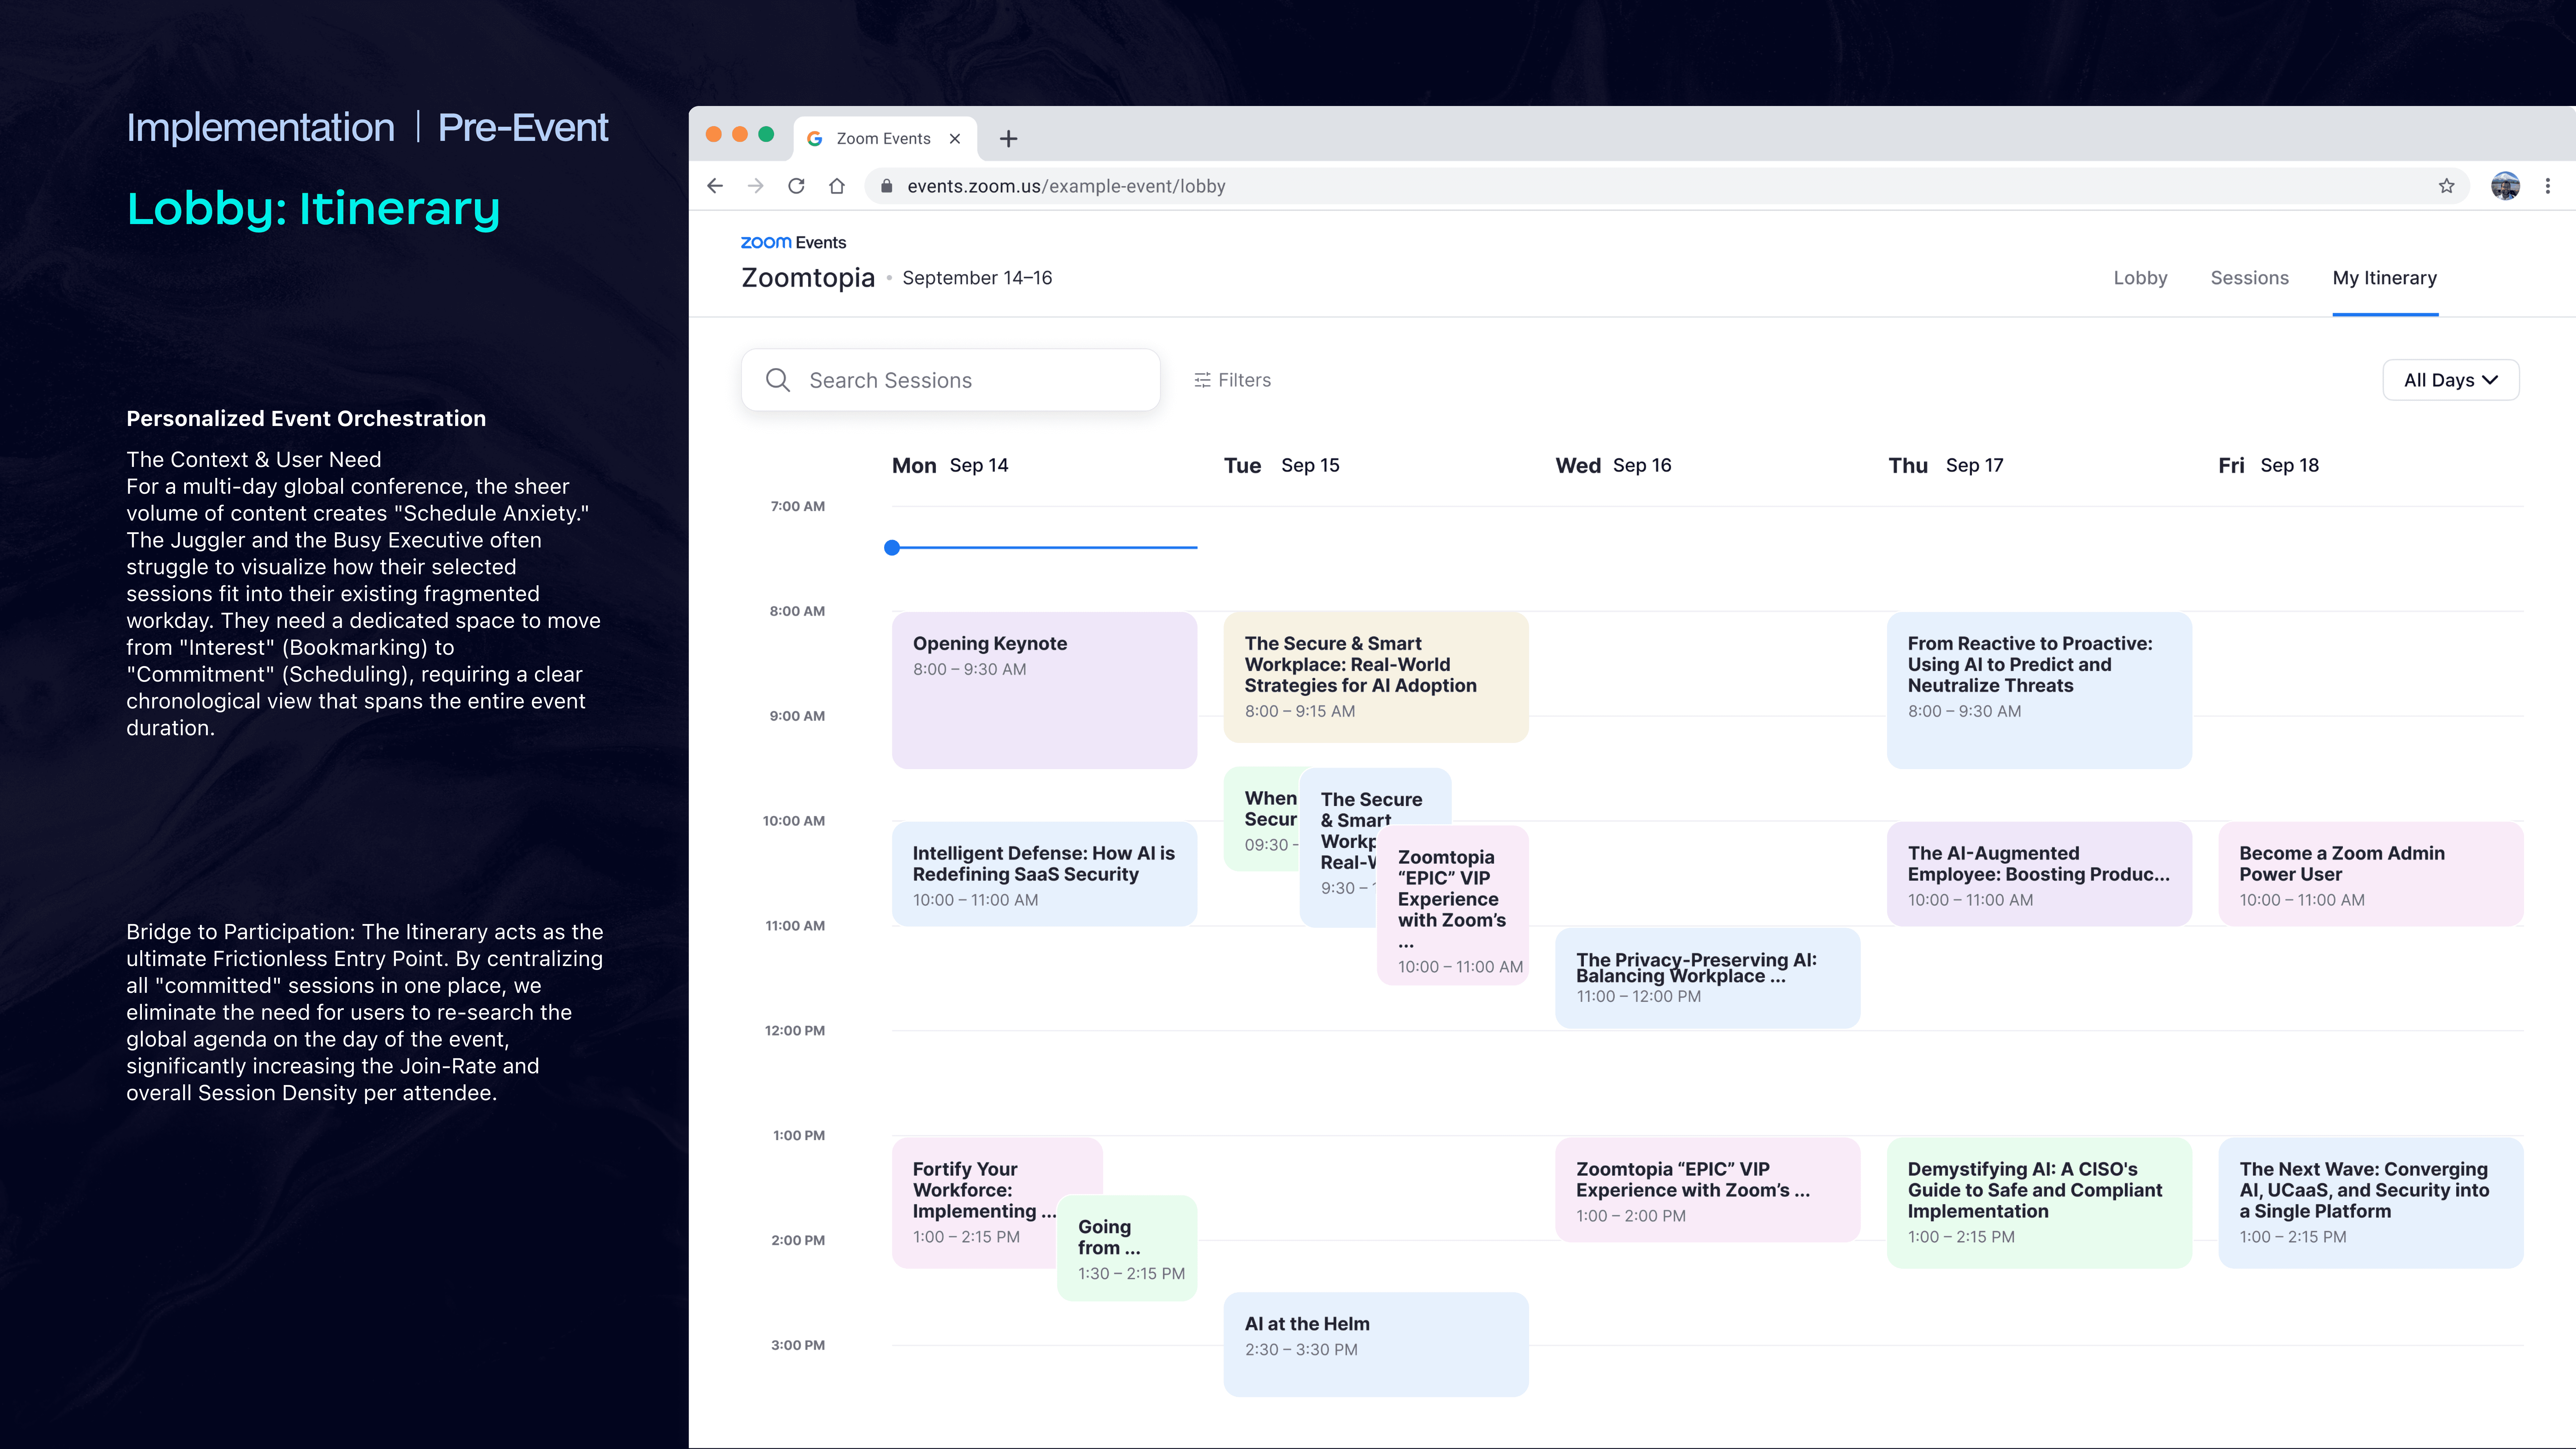Switch to the Lobby tab
Image resolution: width=2576 pixels, height=1449 pixels.
click(2140, 278)
